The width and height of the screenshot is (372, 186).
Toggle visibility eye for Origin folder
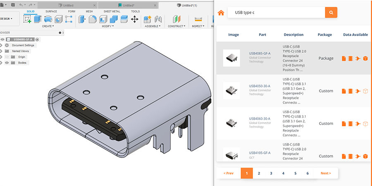click(x=7, y=57)
